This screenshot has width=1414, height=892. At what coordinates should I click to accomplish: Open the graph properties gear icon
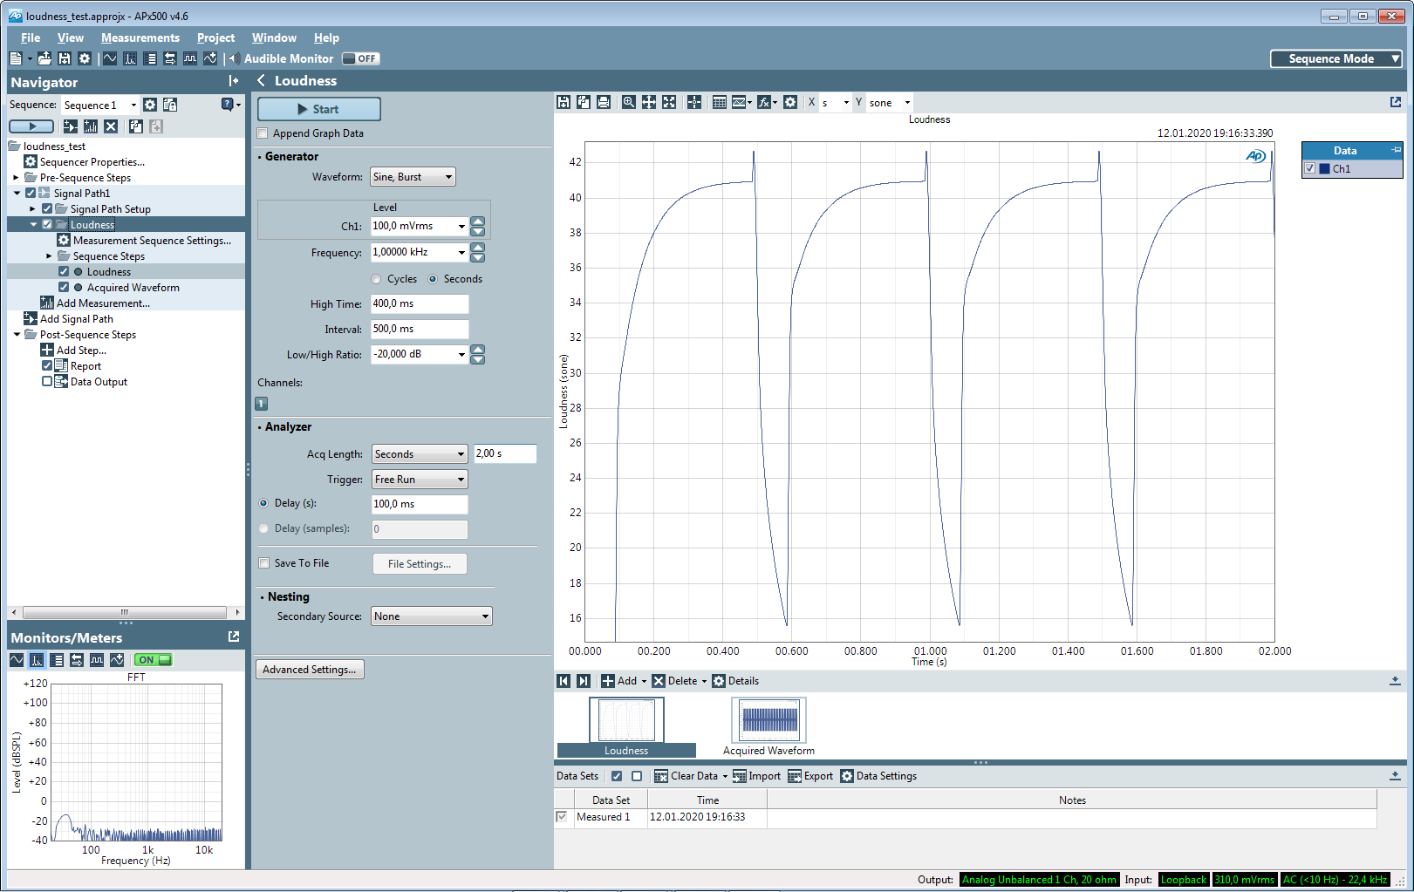[790, 102]
